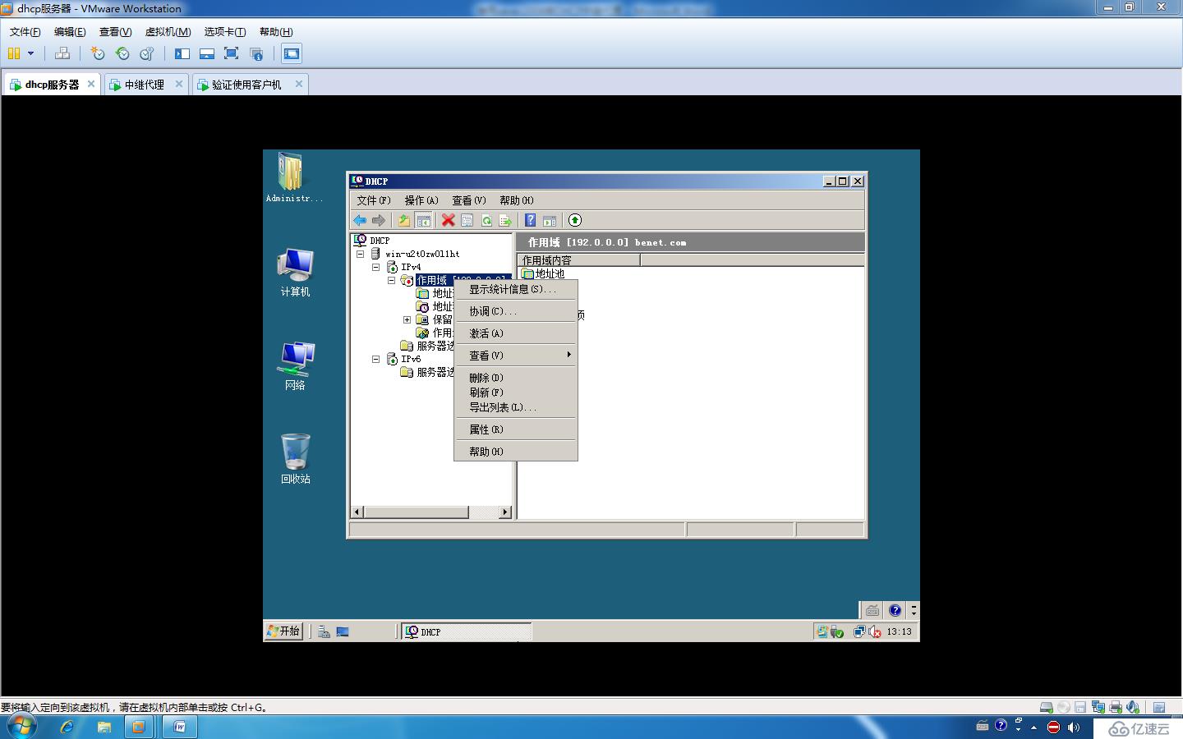
Task: Open host taskbar file explorer
Action: coord(104,727)
